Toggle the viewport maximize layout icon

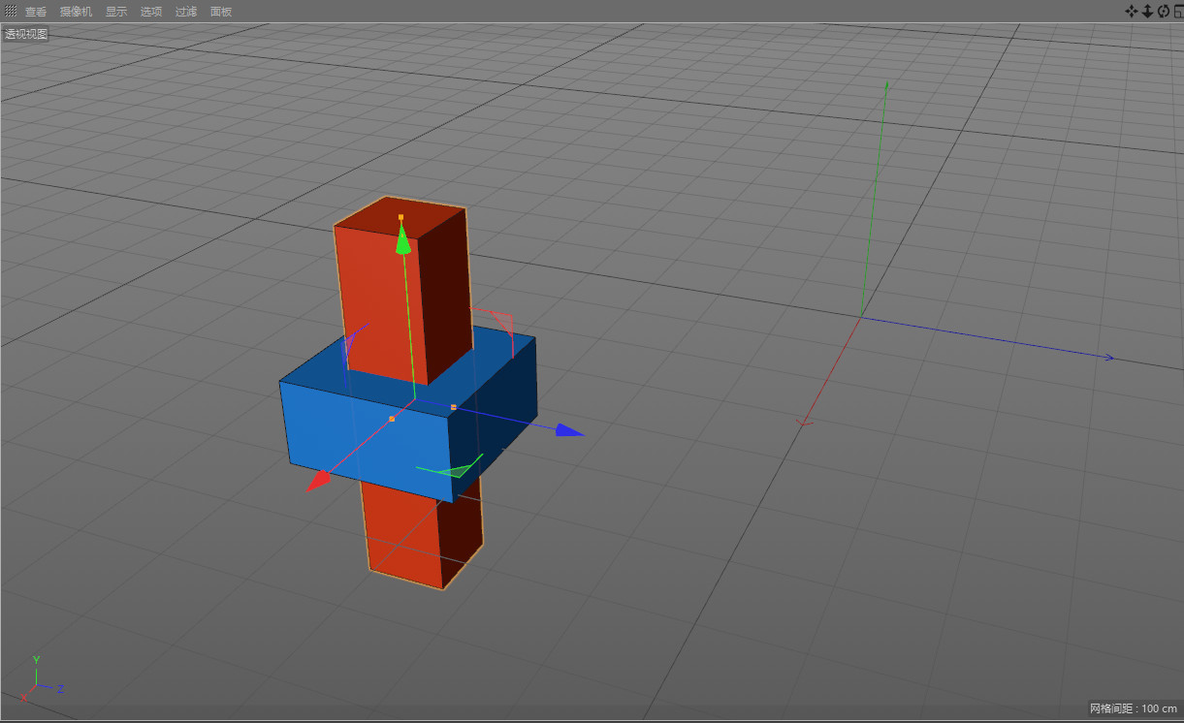coord(1178,12)
